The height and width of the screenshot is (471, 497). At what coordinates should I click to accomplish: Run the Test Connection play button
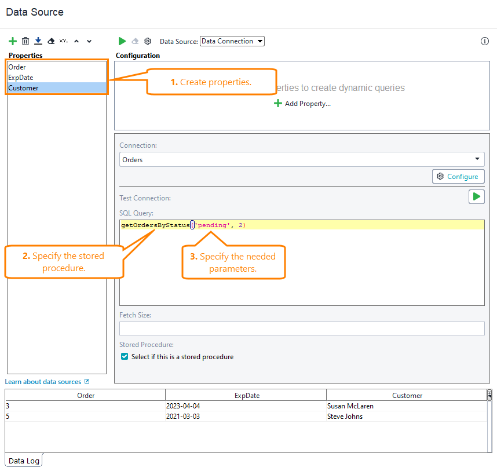476,196
